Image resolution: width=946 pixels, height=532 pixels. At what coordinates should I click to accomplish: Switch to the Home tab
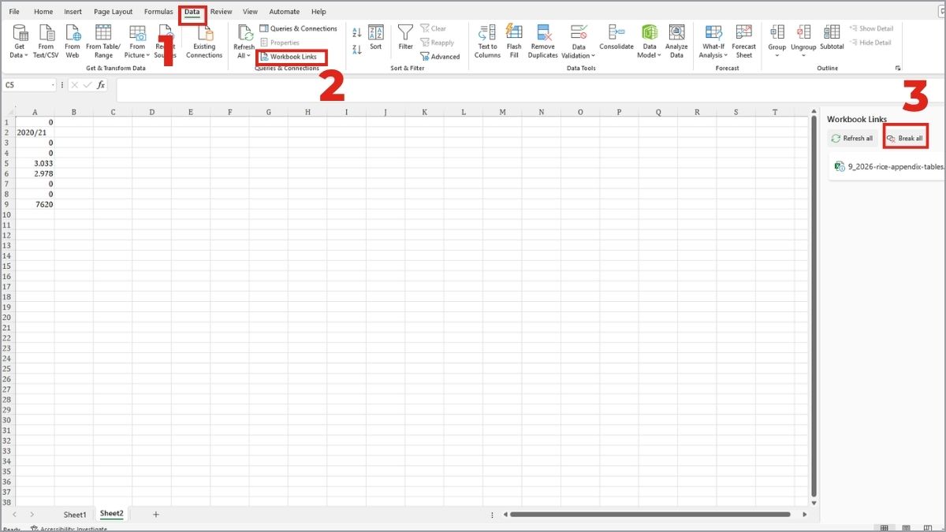coord(43,12)
